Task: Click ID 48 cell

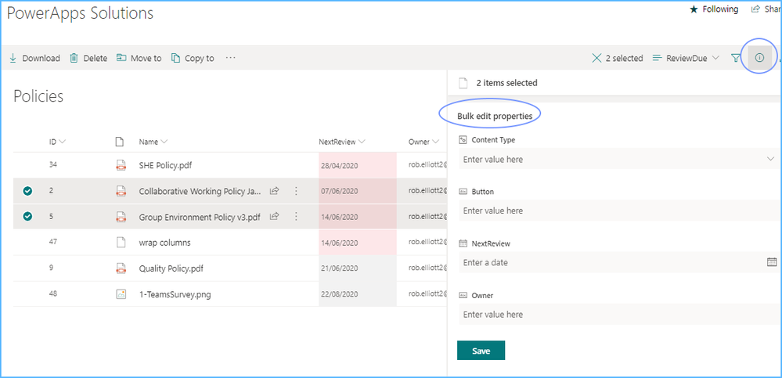Action: click(53, 293)
